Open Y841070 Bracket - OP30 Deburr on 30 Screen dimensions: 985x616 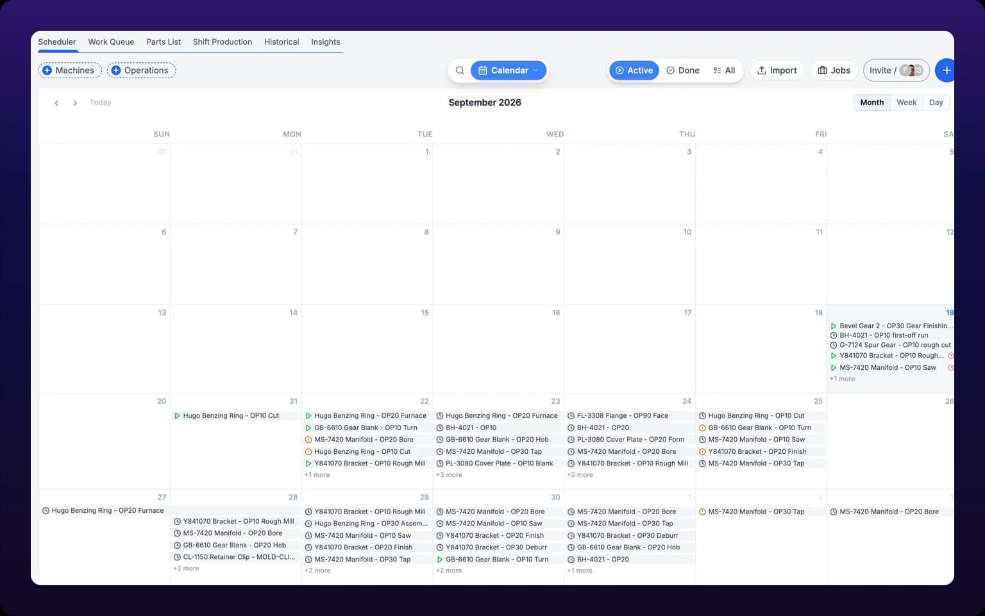pyautogui.click(x=498, y=547)
